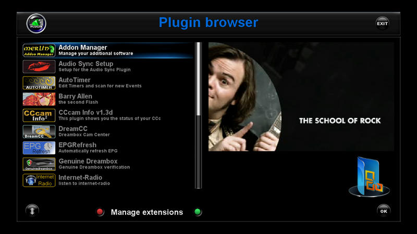Select the Internet-Radio entry title
The image size is (417, 234).
[80, 177]
